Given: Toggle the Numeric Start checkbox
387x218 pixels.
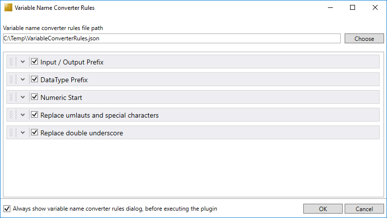Looking at the screenshot, I should 34,97.
